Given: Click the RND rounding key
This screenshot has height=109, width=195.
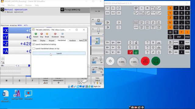Looking at the screenshot, I should point(142,13).
